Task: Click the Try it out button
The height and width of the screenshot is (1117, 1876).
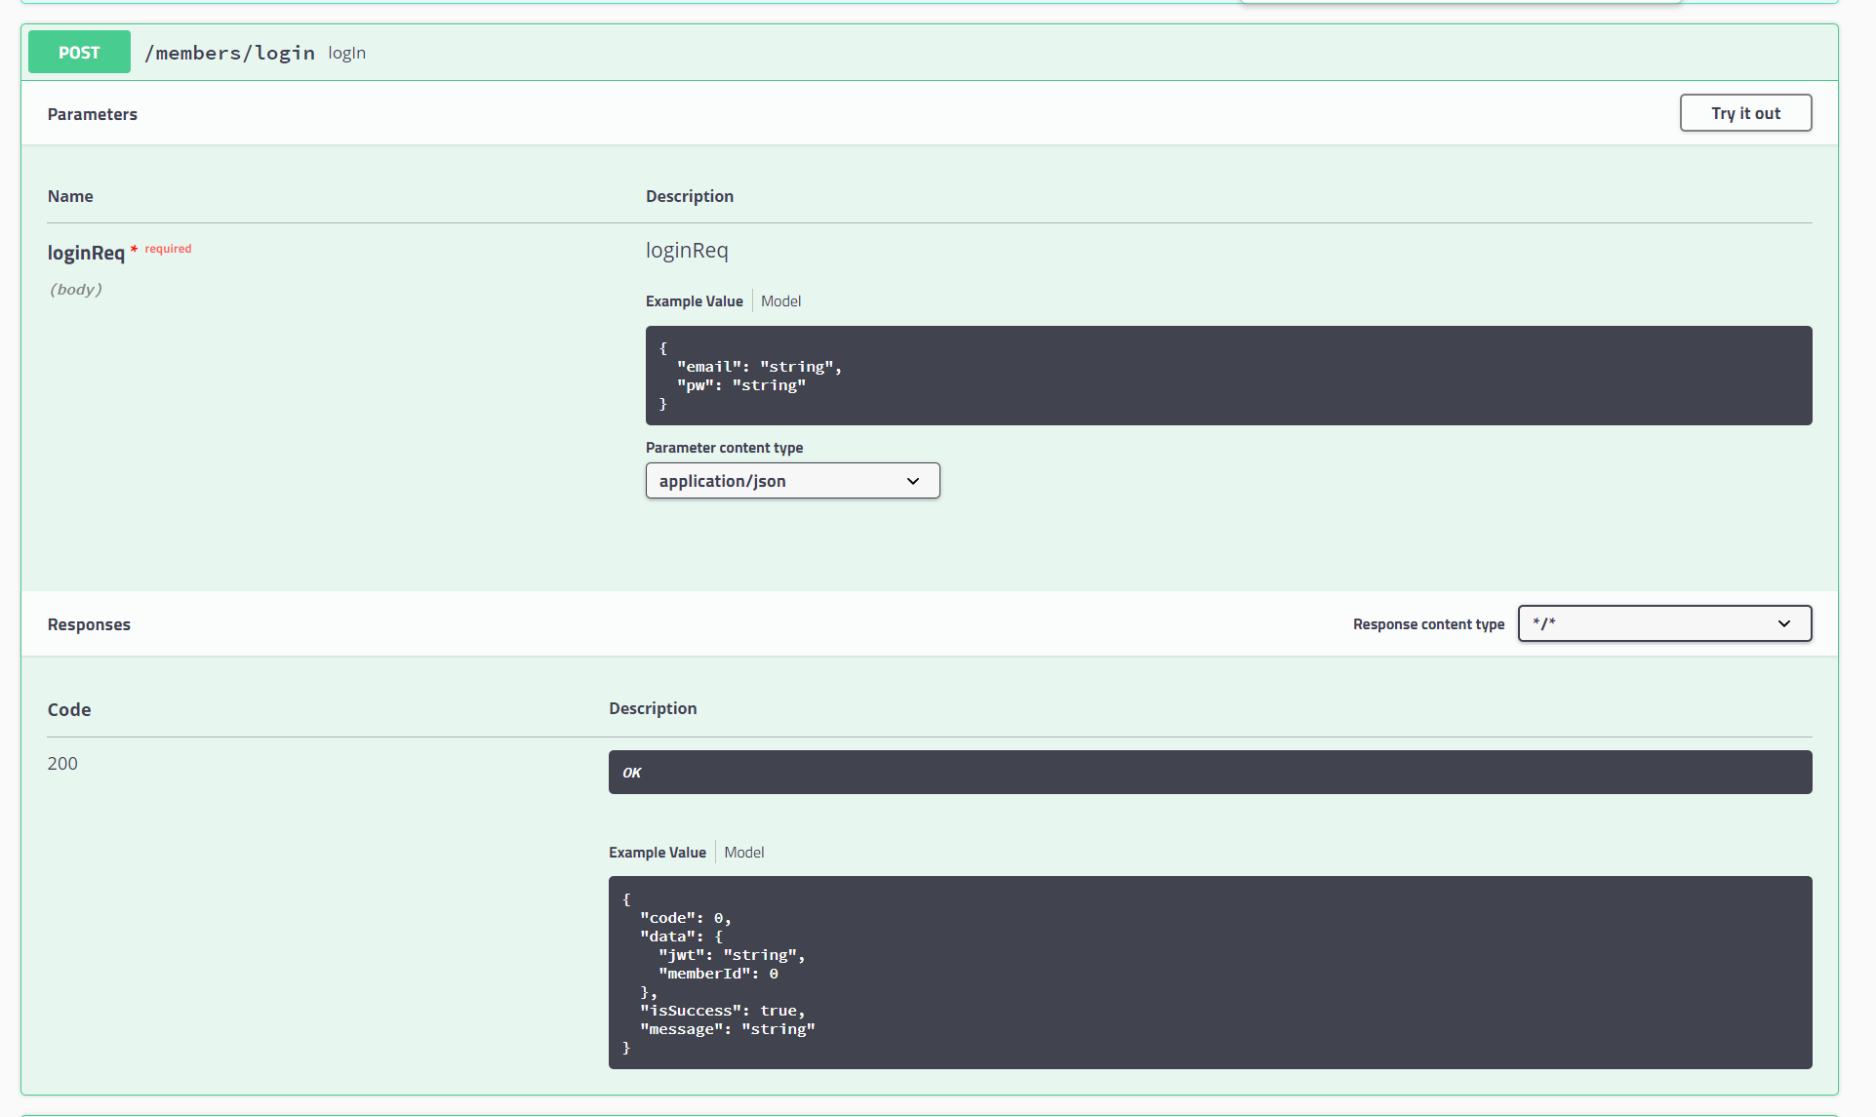Action: pos(1745,113)
